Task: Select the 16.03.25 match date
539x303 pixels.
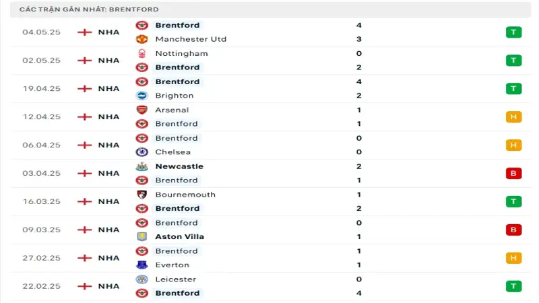Action: point(41,201)
